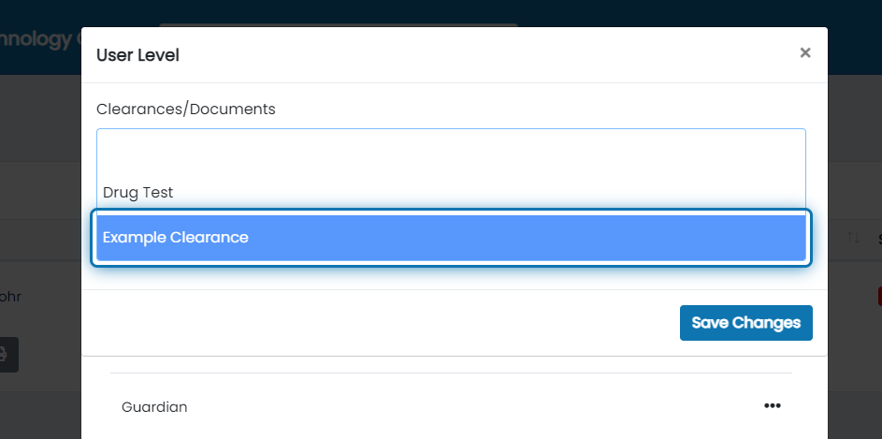
Task: Click the partially hidden column header right of the sort arrows
Action: [x=880, y=240]
